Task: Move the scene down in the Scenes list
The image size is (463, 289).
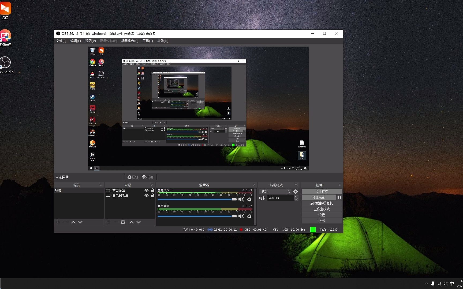Action: [80, 222]
